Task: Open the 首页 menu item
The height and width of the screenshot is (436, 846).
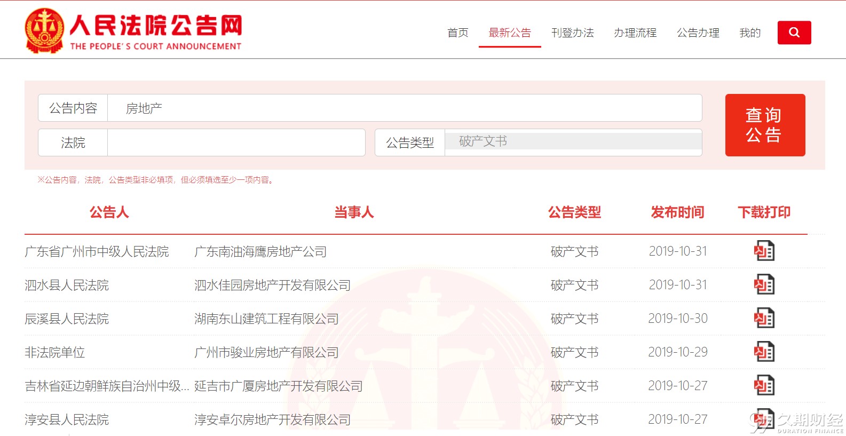Action: point(457,33)
